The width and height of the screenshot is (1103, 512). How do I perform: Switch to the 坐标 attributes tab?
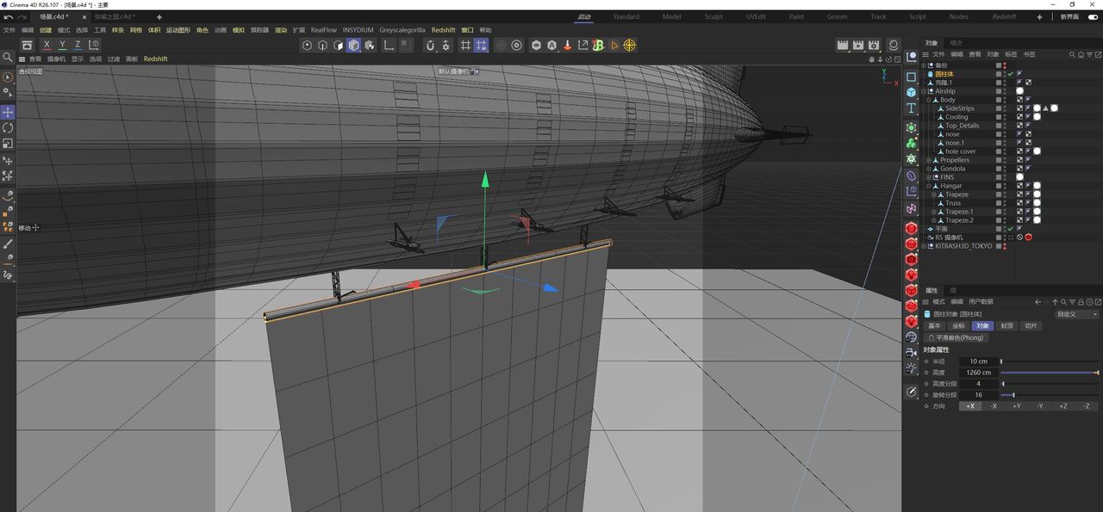coord(958,326)
